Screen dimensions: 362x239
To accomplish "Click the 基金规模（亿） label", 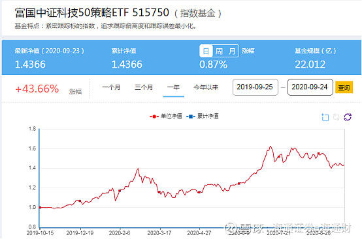I will coord(316,51).
